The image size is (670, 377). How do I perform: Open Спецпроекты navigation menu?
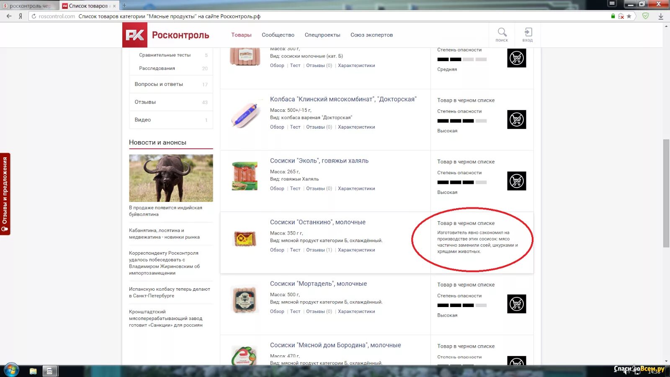pyautogui.click(x=322, y=35)
